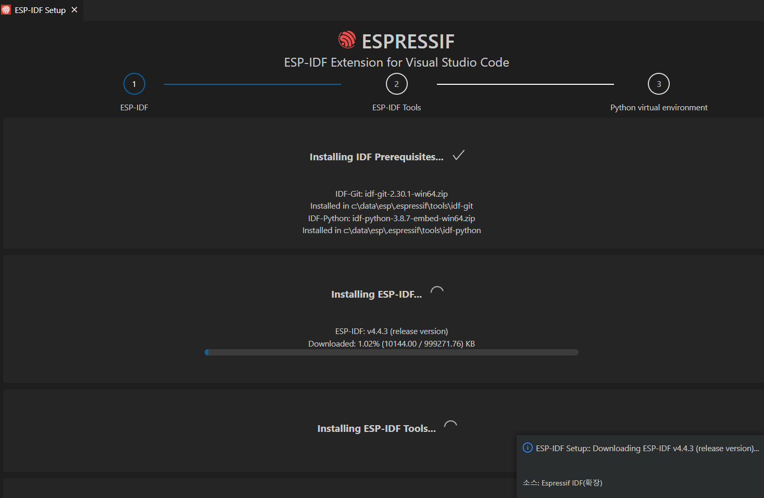The width and height of the screenshot is (764, 498).
Task: Close the ESP-IDF Setup tab
Action: pyautogui.click(x=74, y=10)
